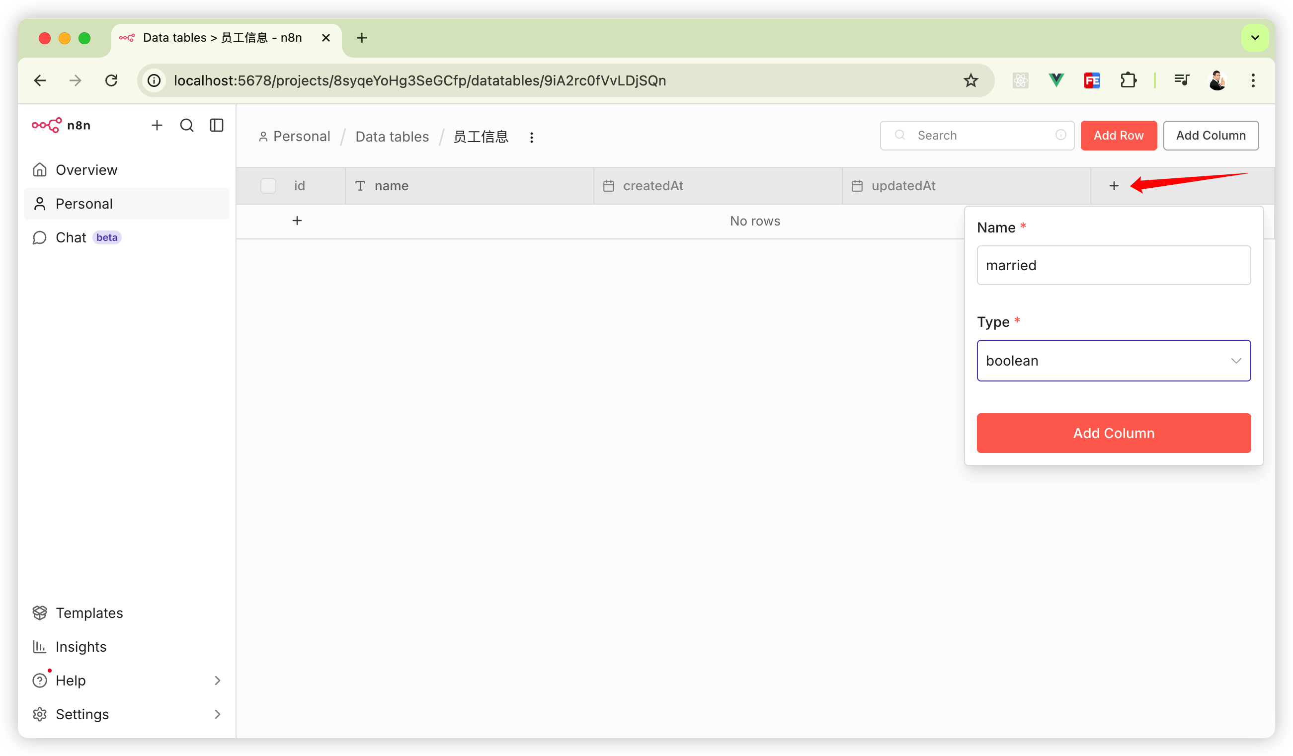Open search from the sidebar magnifier icon
The image size is (1293, 756).
click(x=187, y=125)
